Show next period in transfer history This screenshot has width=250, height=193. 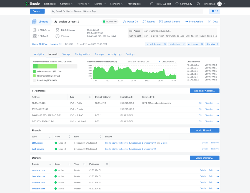176,62
